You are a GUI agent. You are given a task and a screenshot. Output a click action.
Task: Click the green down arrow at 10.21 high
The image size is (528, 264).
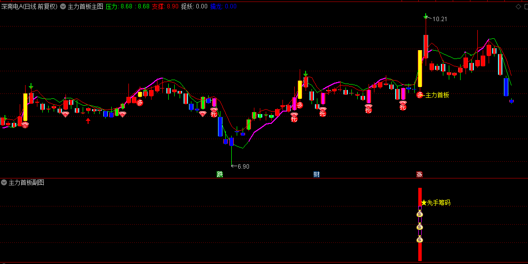(426, 16)
